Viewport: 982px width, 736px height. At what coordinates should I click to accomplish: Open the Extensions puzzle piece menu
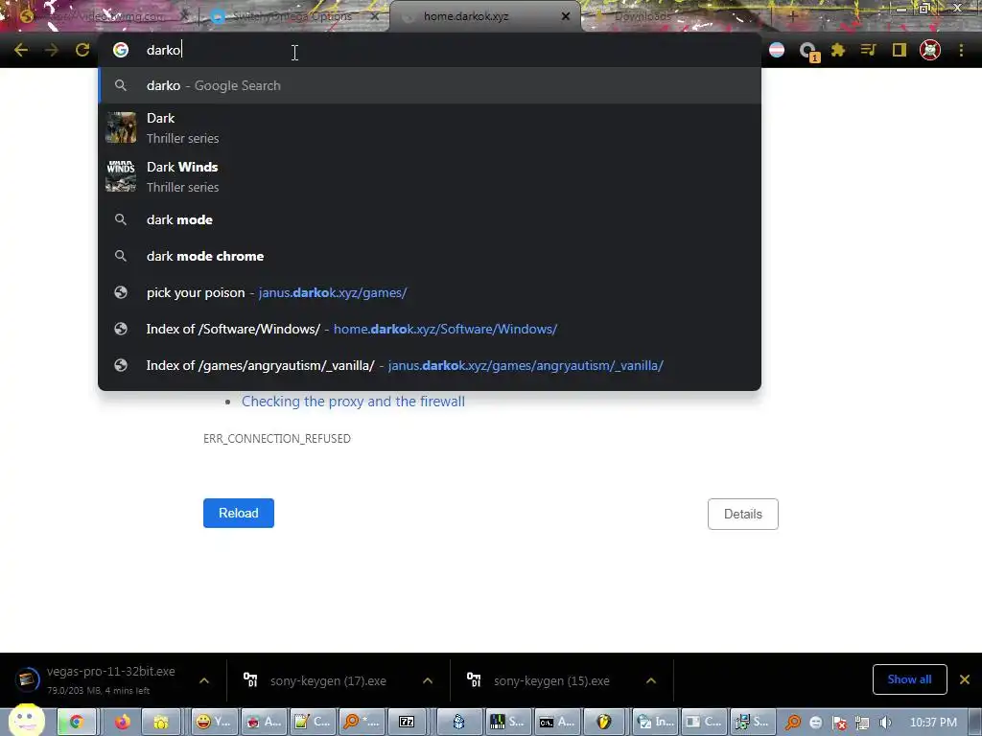838,50
